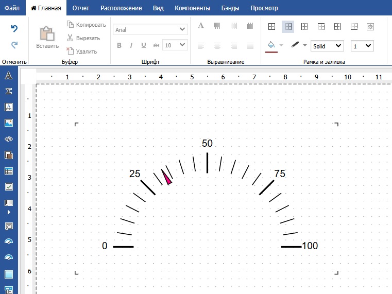Pick the Table component in sidebar
This screenshot has height=294, width=392.
point(9,171)
